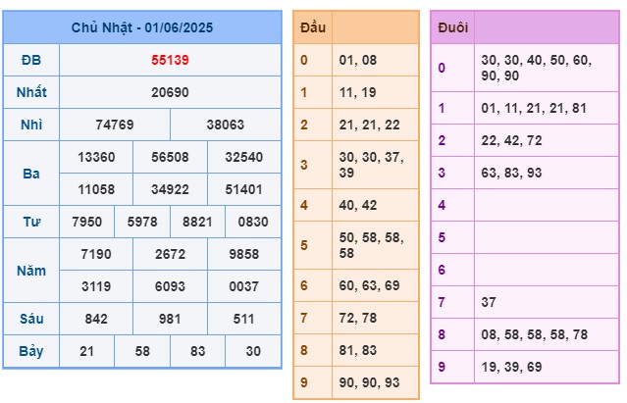Select the fifth prize number 0037
This screenshot has width=627, height=403.
(243, 286)
